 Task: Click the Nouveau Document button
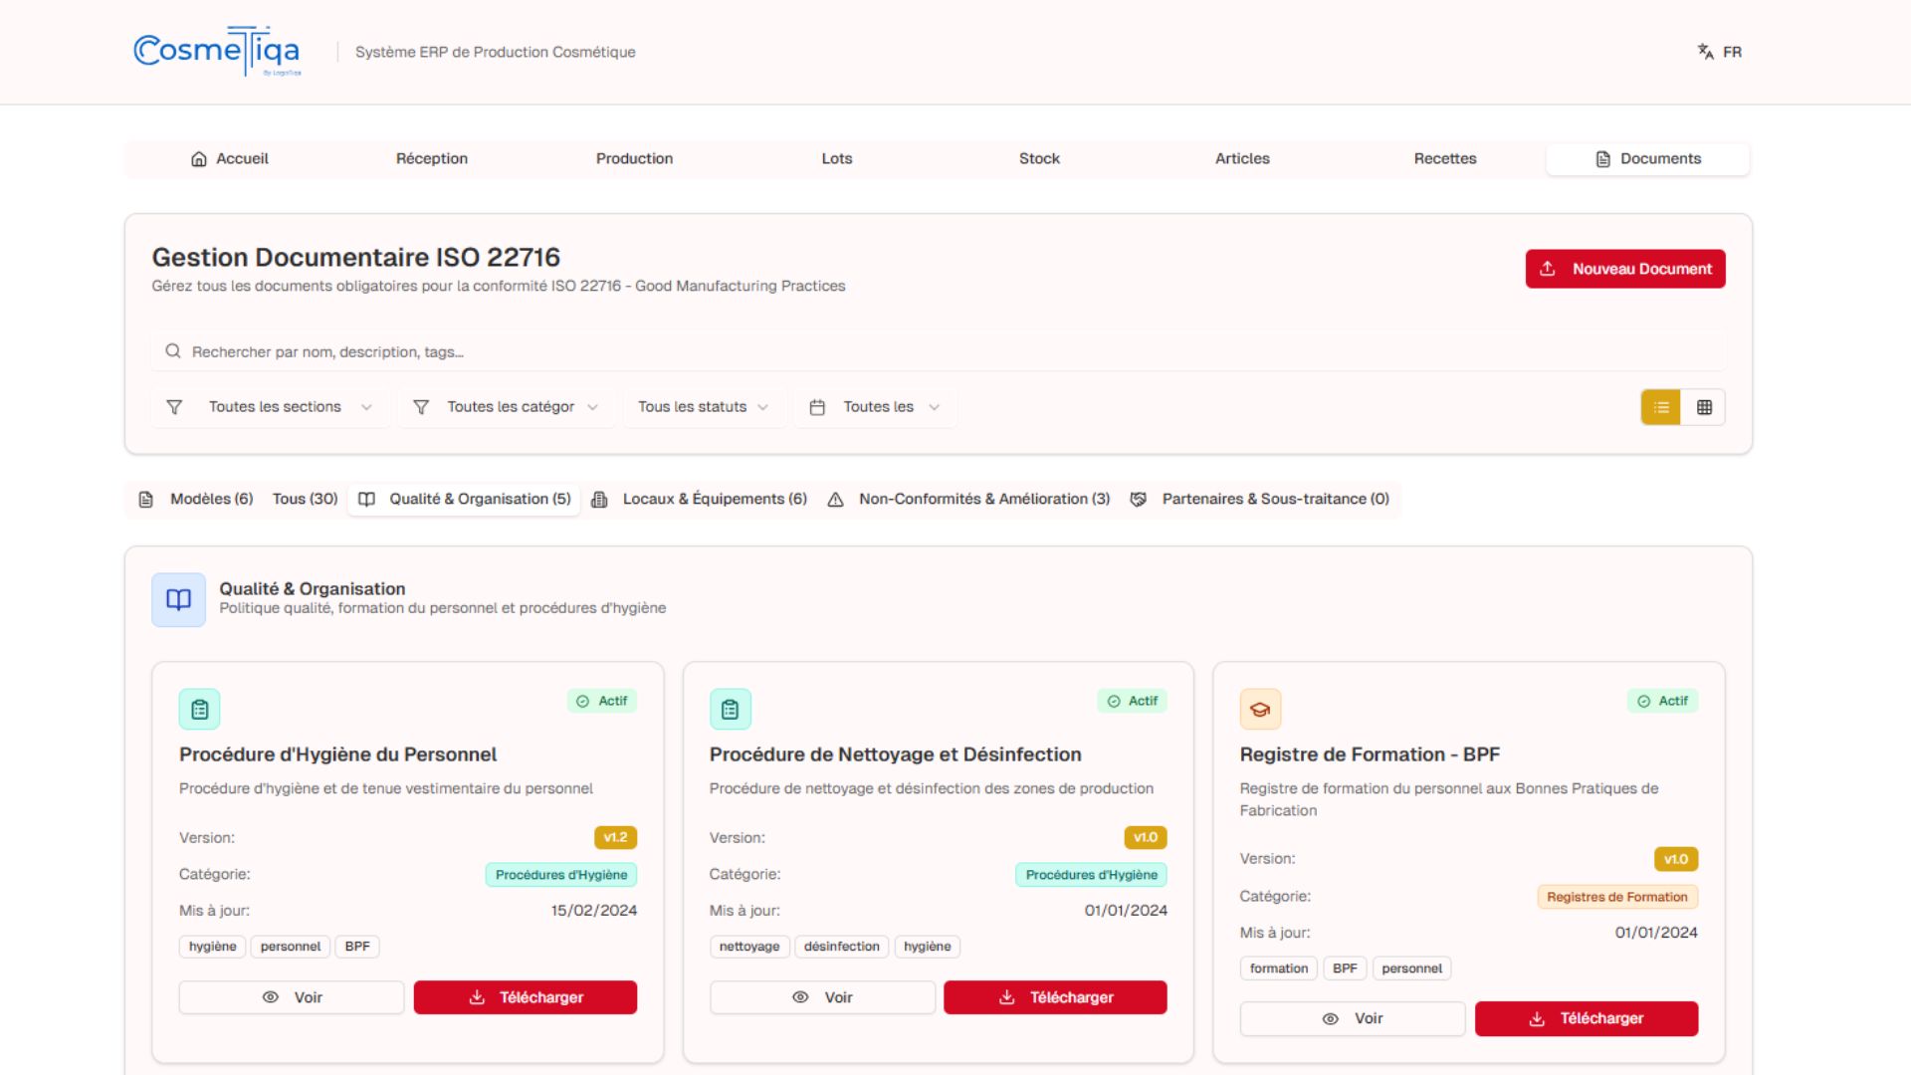1624,269
